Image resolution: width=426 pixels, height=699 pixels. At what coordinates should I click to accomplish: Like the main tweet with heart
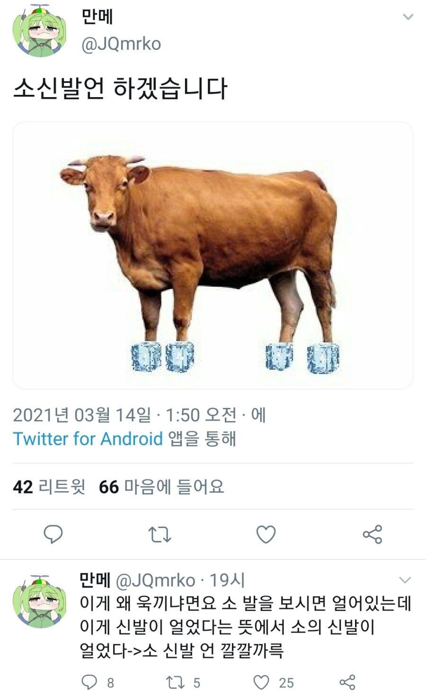click(x=266, y=535)
